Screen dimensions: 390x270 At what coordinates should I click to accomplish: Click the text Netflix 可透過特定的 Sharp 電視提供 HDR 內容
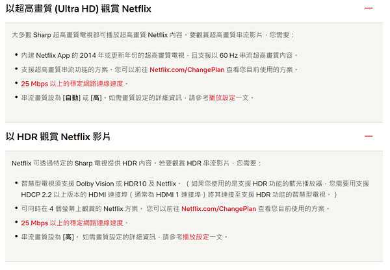82,163
